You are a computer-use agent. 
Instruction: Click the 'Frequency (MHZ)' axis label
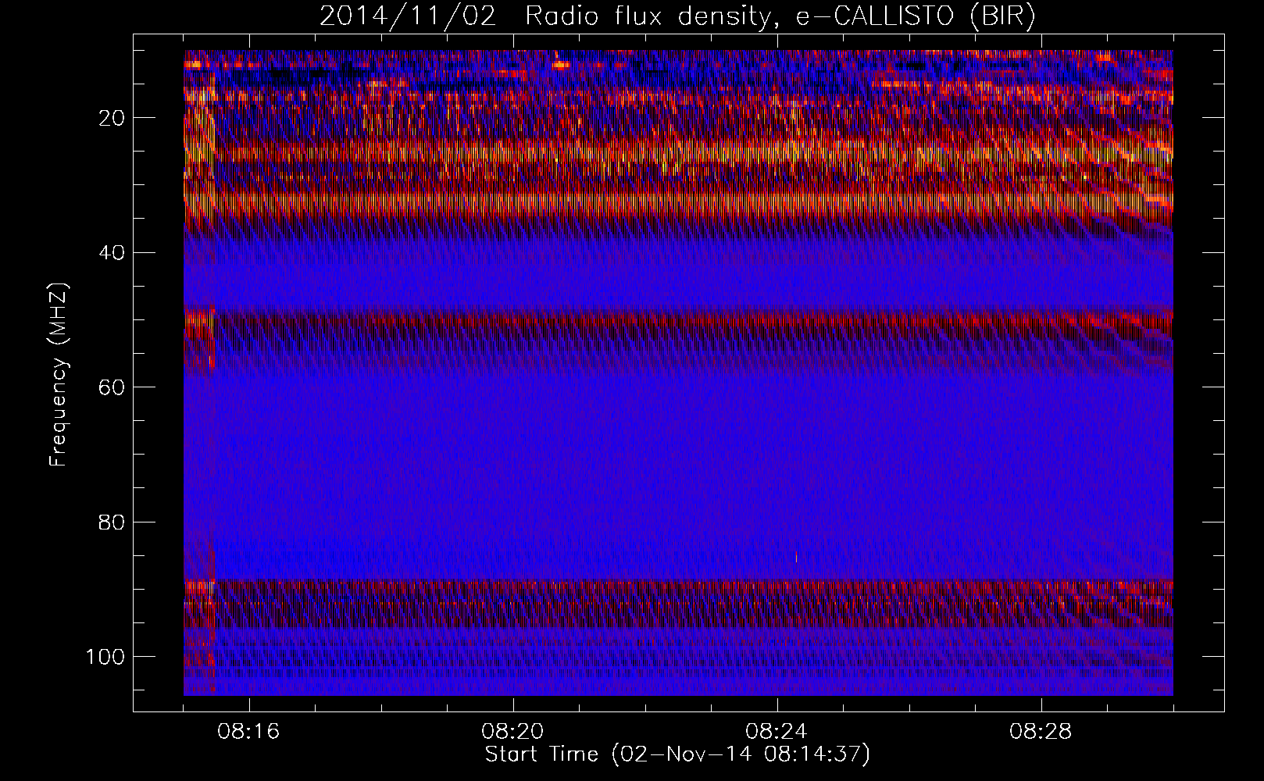[x=59, y=375]
